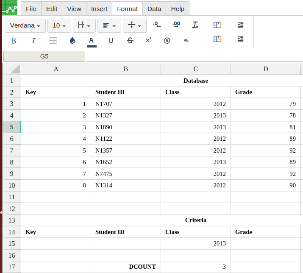Apply percent number format

tap(186, 41)
